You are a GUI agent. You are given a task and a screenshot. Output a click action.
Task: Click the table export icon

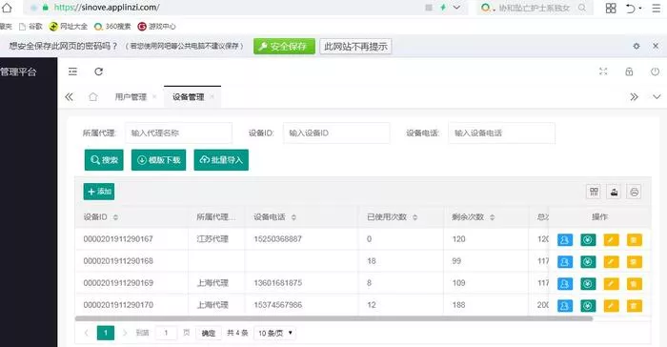614,192
